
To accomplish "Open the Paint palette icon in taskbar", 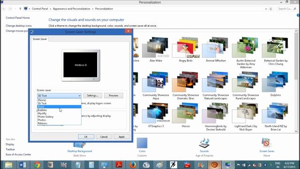I will (x=160, y=165).
